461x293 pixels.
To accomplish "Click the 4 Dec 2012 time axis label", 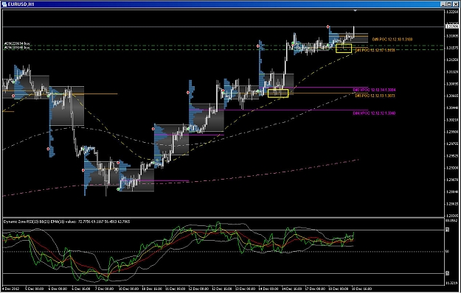I will (12, 289).
